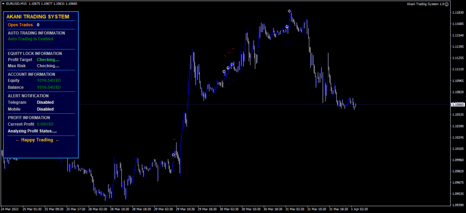The height and width of the screenshot is (213, 466).
Task: Click the smiley face Expert Advisor icon
Action: tap(447, 4)
